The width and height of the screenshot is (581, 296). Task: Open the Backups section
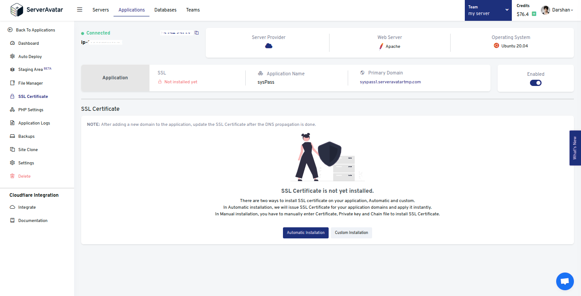pos(25,136)
